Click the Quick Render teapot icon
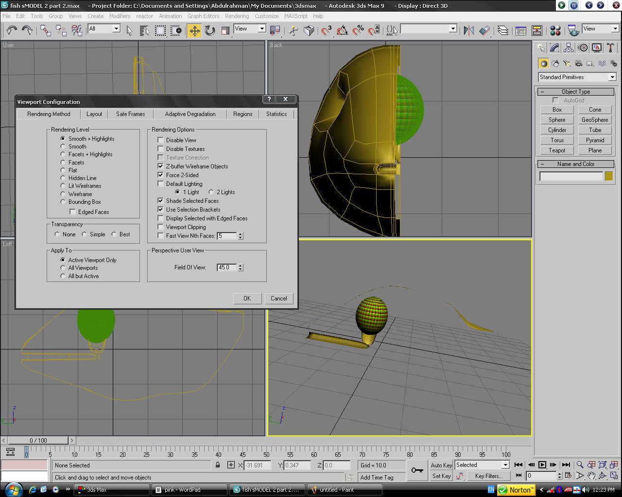Screen dimensions: 622x497 (x=574, y=31)
